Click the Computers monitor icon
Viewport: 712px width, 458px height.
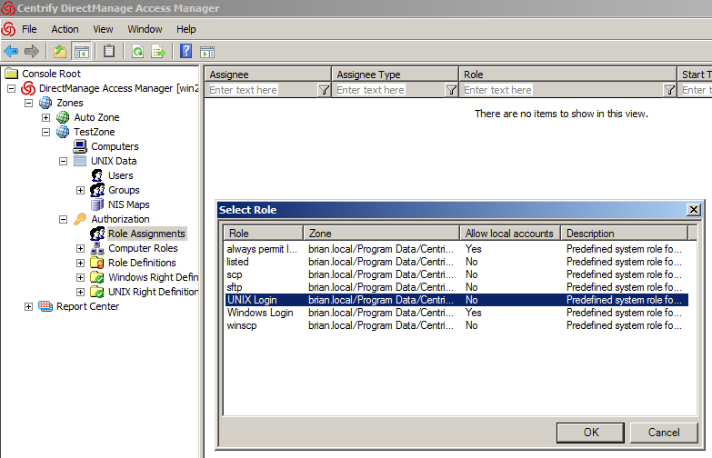(x=80, y=146)
